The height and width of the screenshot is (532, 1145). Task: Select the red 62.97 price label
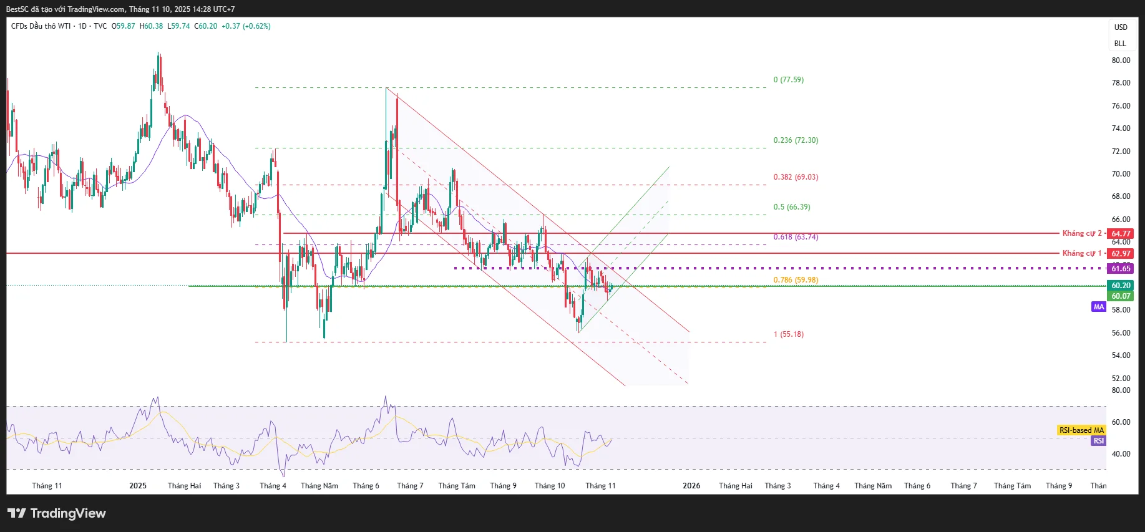[x=1121, y=254]
